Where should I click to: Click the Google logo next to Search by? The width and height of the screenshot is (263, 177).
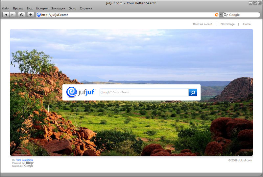click(29, 166)
